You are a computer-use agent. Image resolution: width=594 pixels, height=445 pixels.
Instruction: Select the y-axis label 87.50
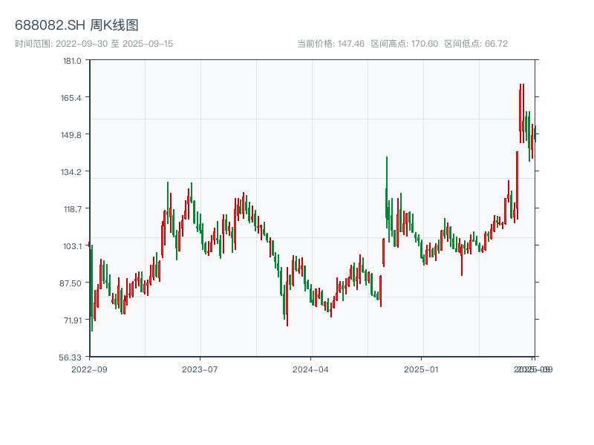[x=71, y=283]
